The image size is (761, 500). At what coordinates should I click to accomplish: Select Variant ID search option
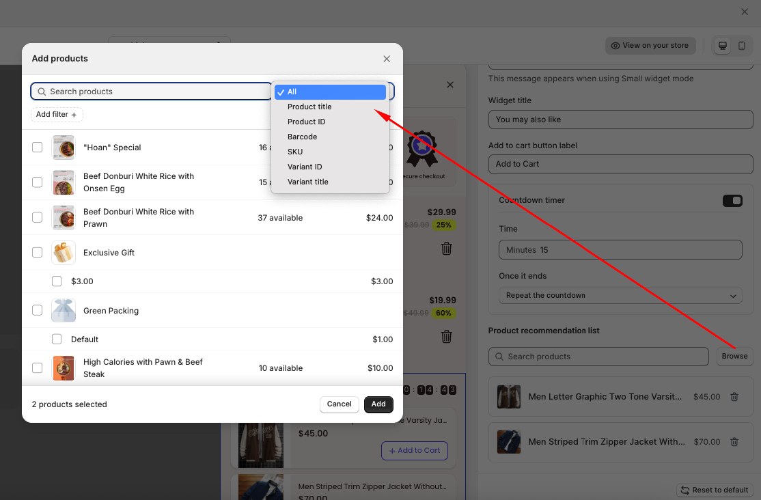(330, 167)
